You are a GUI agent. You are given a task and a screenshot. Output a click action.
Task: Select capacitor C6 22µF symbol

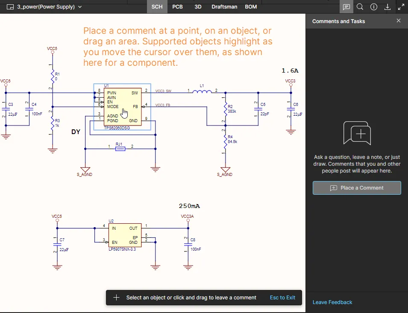coord(291,109)
